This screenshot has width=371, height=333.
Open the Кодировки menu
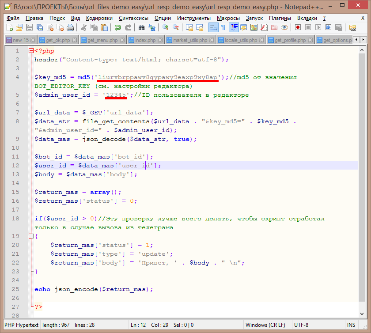99,18
